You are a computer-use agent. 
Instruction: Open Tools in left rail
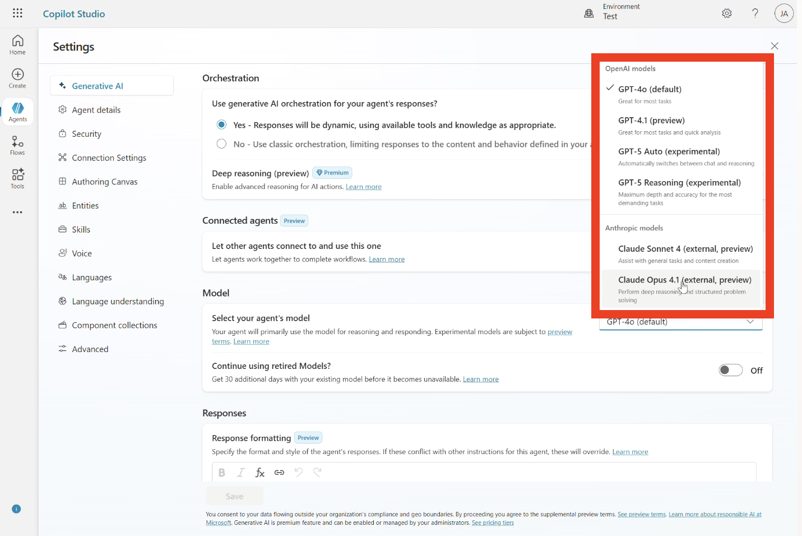17,179
